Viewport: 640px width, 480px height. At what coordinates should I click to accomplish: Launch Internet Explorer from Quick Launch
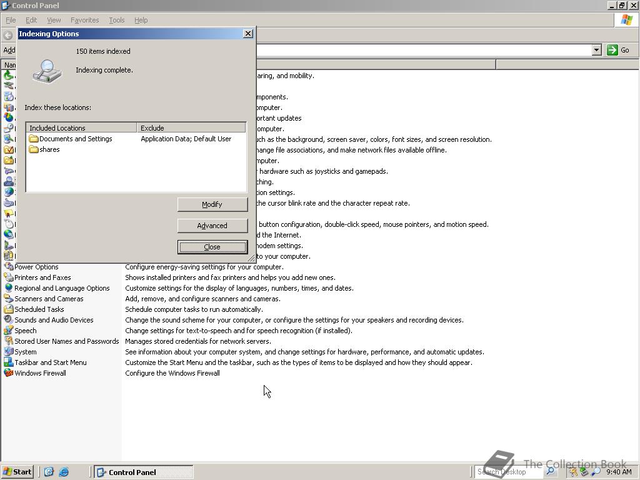coord(64,472)
